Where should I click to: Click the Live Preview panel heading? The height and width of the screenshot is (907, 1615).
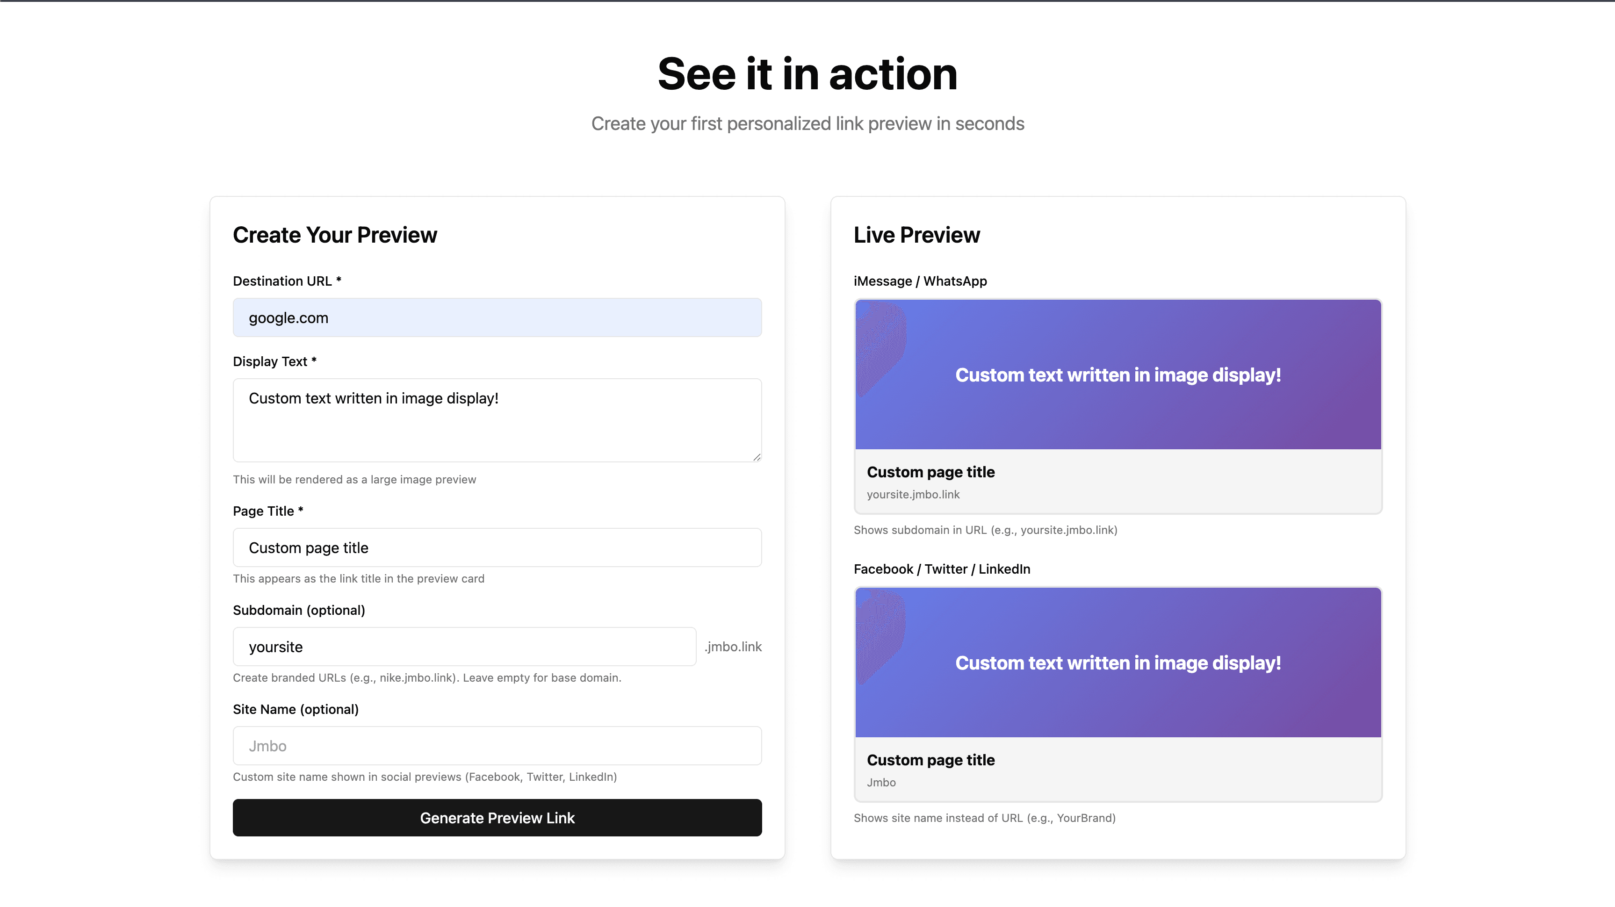(916, 235)
